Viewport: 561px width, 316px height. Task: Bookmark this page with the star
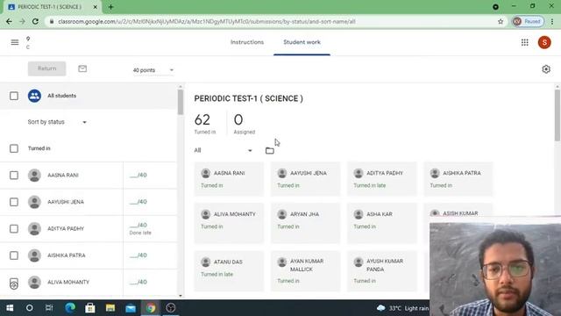click(501, 21)
